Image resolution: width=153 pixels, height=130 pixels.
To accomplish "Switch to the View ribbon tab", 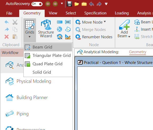I will coord(53,13).
